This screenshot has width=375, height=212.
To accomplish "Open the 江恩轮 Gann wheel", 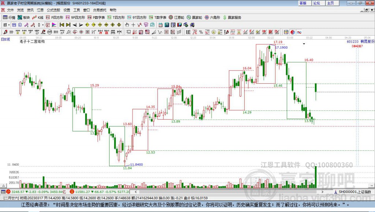I will [177, 18].
